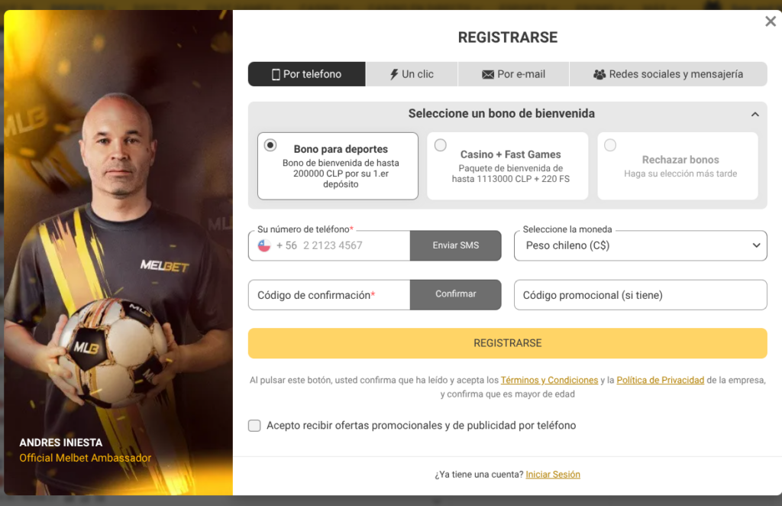Select the Casino + Fast Games bonus option
The image size is (782, 506).
click(440, 144)
